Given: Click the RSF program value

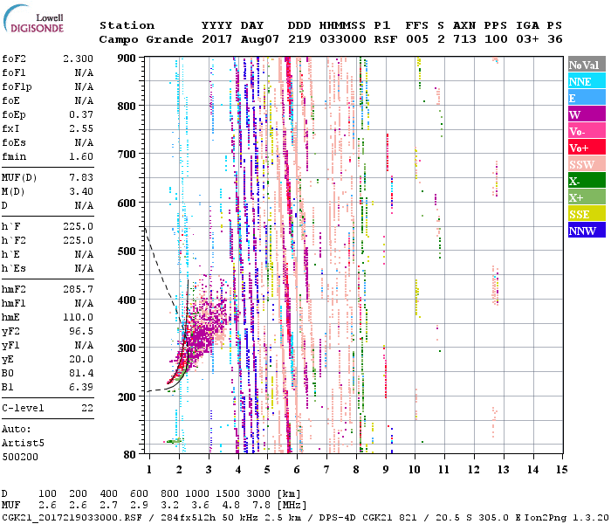Looking at the screenshot, I should point(386,39).
